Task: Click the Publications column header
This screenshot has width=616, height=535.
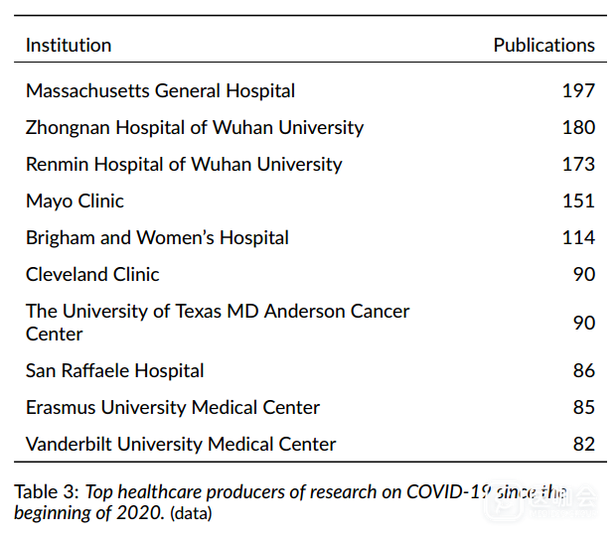Action: pos(543,45)
